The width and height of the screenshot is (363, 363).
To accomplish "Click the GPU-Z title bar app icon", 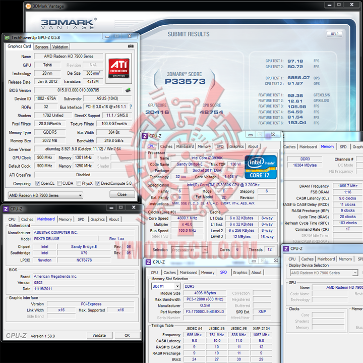I will point(7,37).
